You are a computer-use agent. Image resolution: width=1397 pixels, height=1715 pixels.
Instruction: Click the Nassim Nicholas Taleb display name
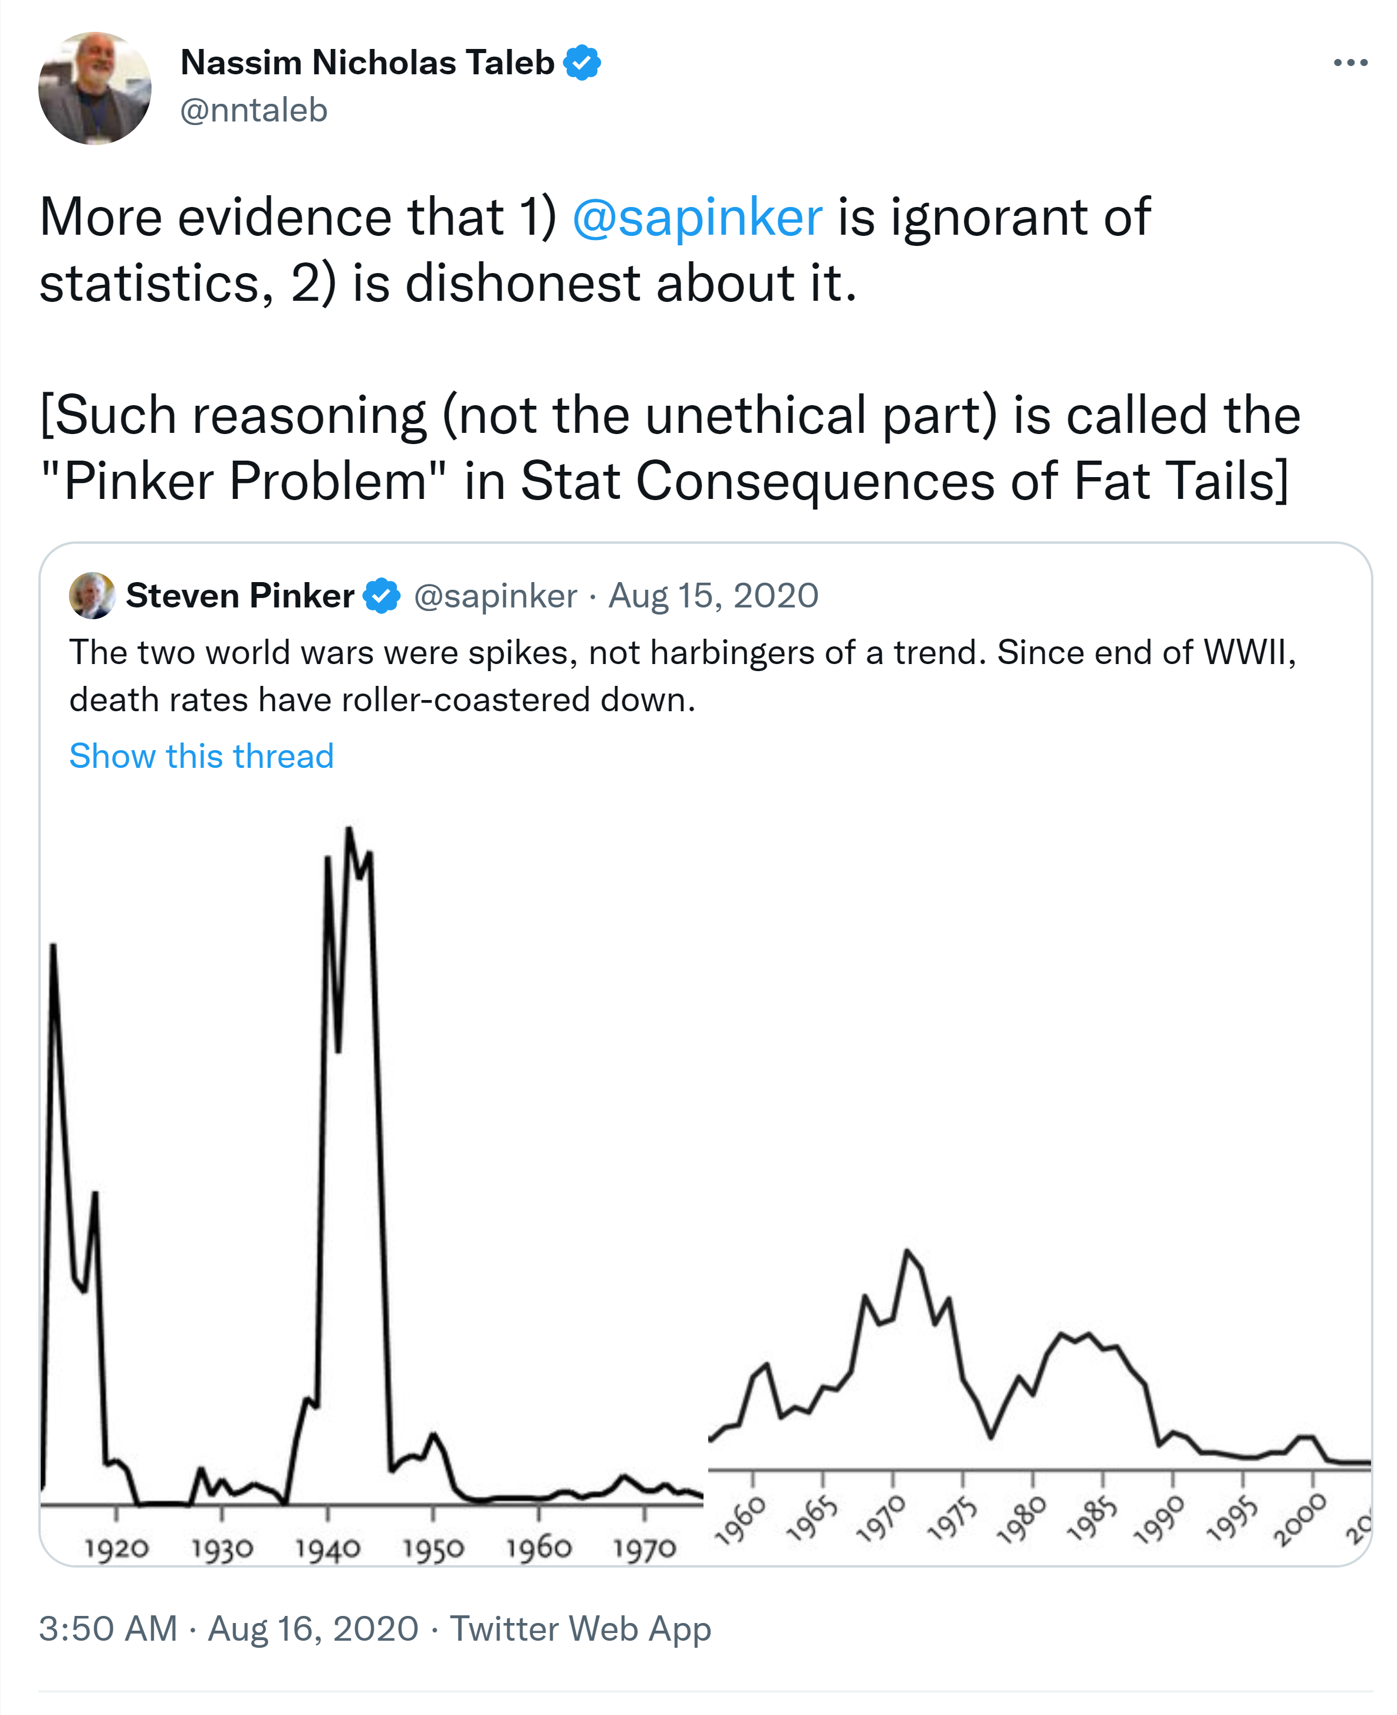(367, 63)
